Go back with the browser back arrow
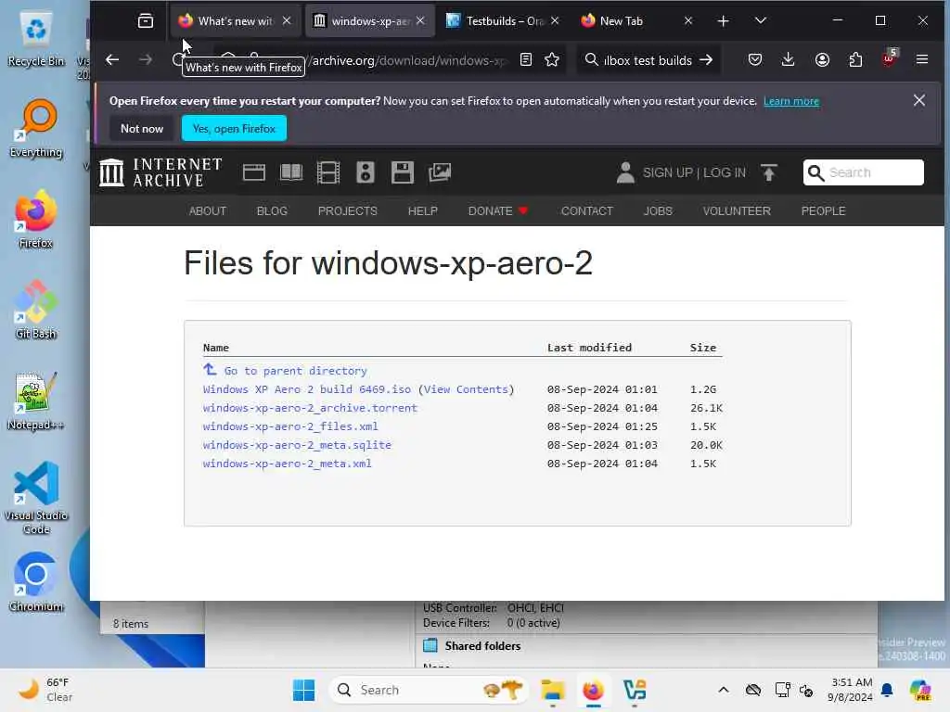Viewport: 950px width, 712px height. coord(112,60)
